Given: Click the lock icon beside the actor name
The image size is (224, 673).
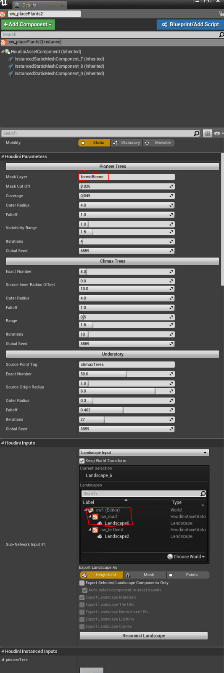Looking at the screenshot, I should (x=221, y=13).
